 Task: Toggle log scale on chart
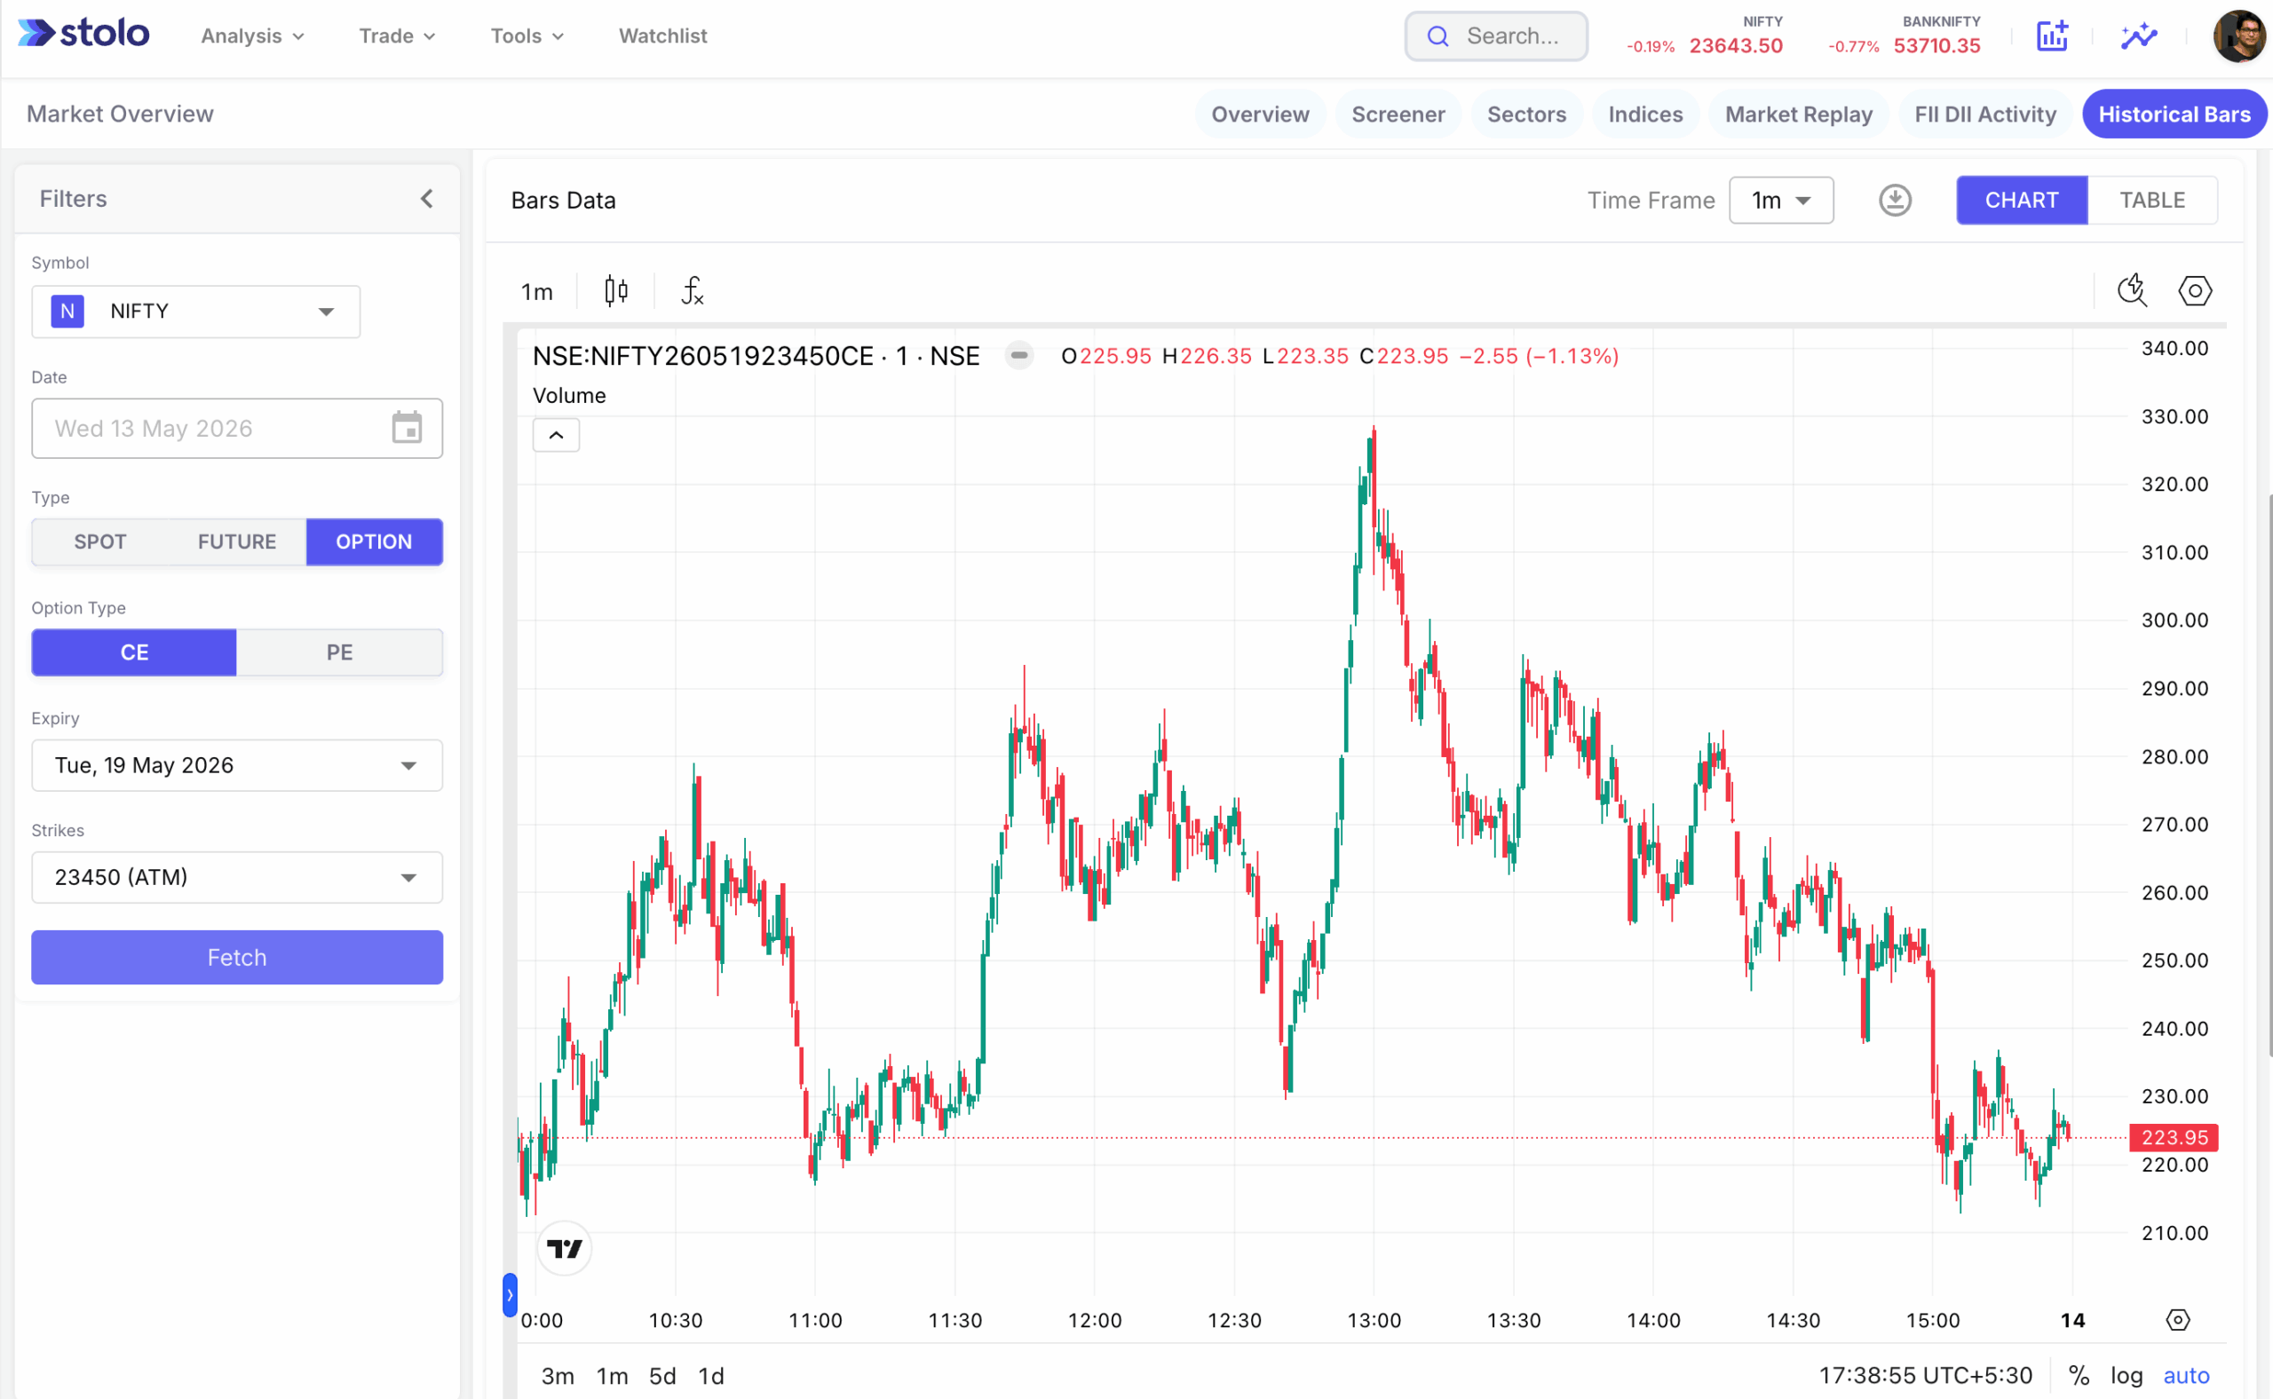pos(2126,1375)
